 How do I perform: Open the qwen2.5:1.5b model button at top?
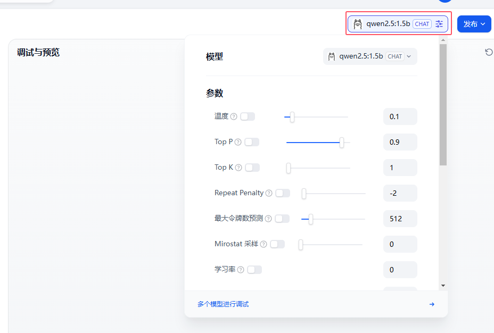tap(389, 24)
